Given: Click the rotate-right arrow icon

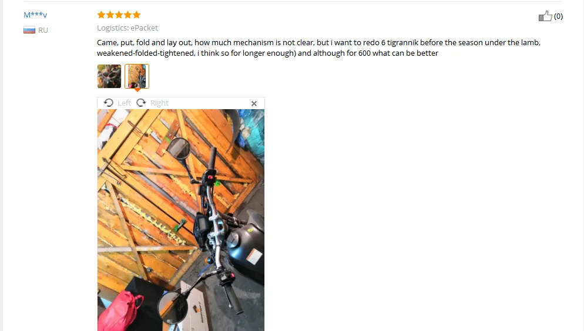Looking at the screenshot, I should click(x=141, y=103).
